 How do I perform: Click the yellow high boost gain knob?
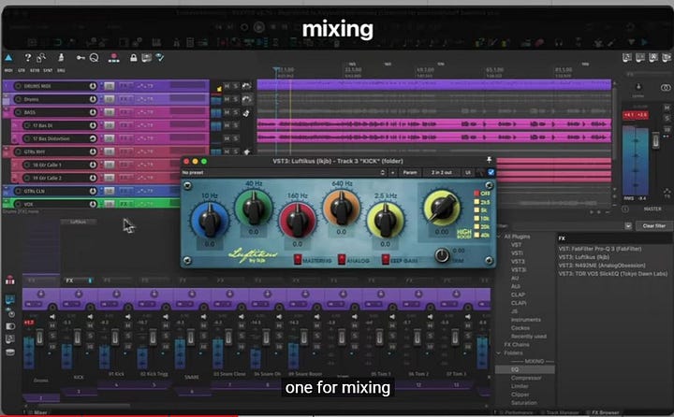(442, 208)
